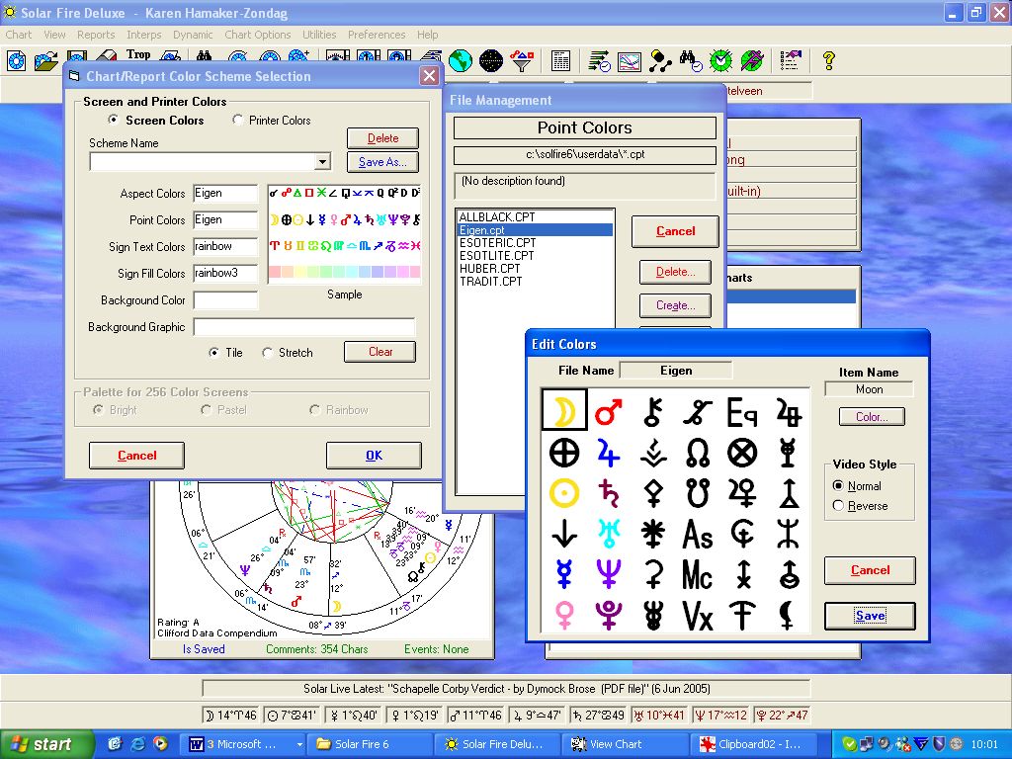Select the North Node glyph

tap(698, 452)
